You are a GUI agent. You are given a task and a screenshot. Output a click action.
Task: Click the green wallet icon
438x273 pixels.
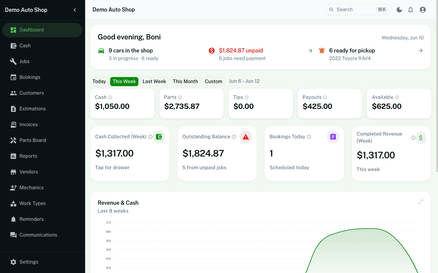(159, 137)
